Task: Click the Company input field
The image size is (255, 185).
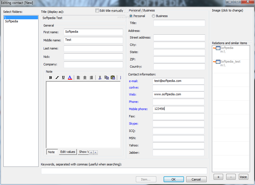Action: (93, 65)
